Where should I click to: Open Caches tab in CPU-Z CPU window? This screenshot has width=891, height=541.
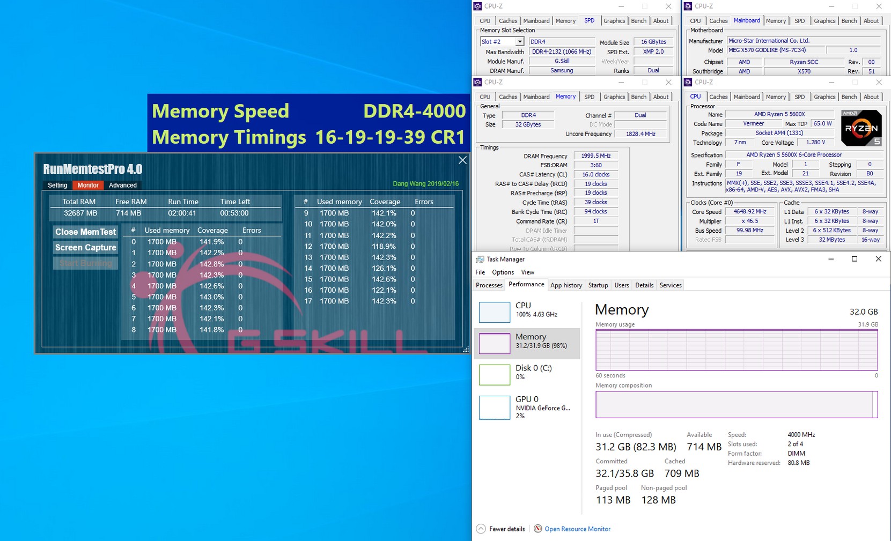click(718, 97)
